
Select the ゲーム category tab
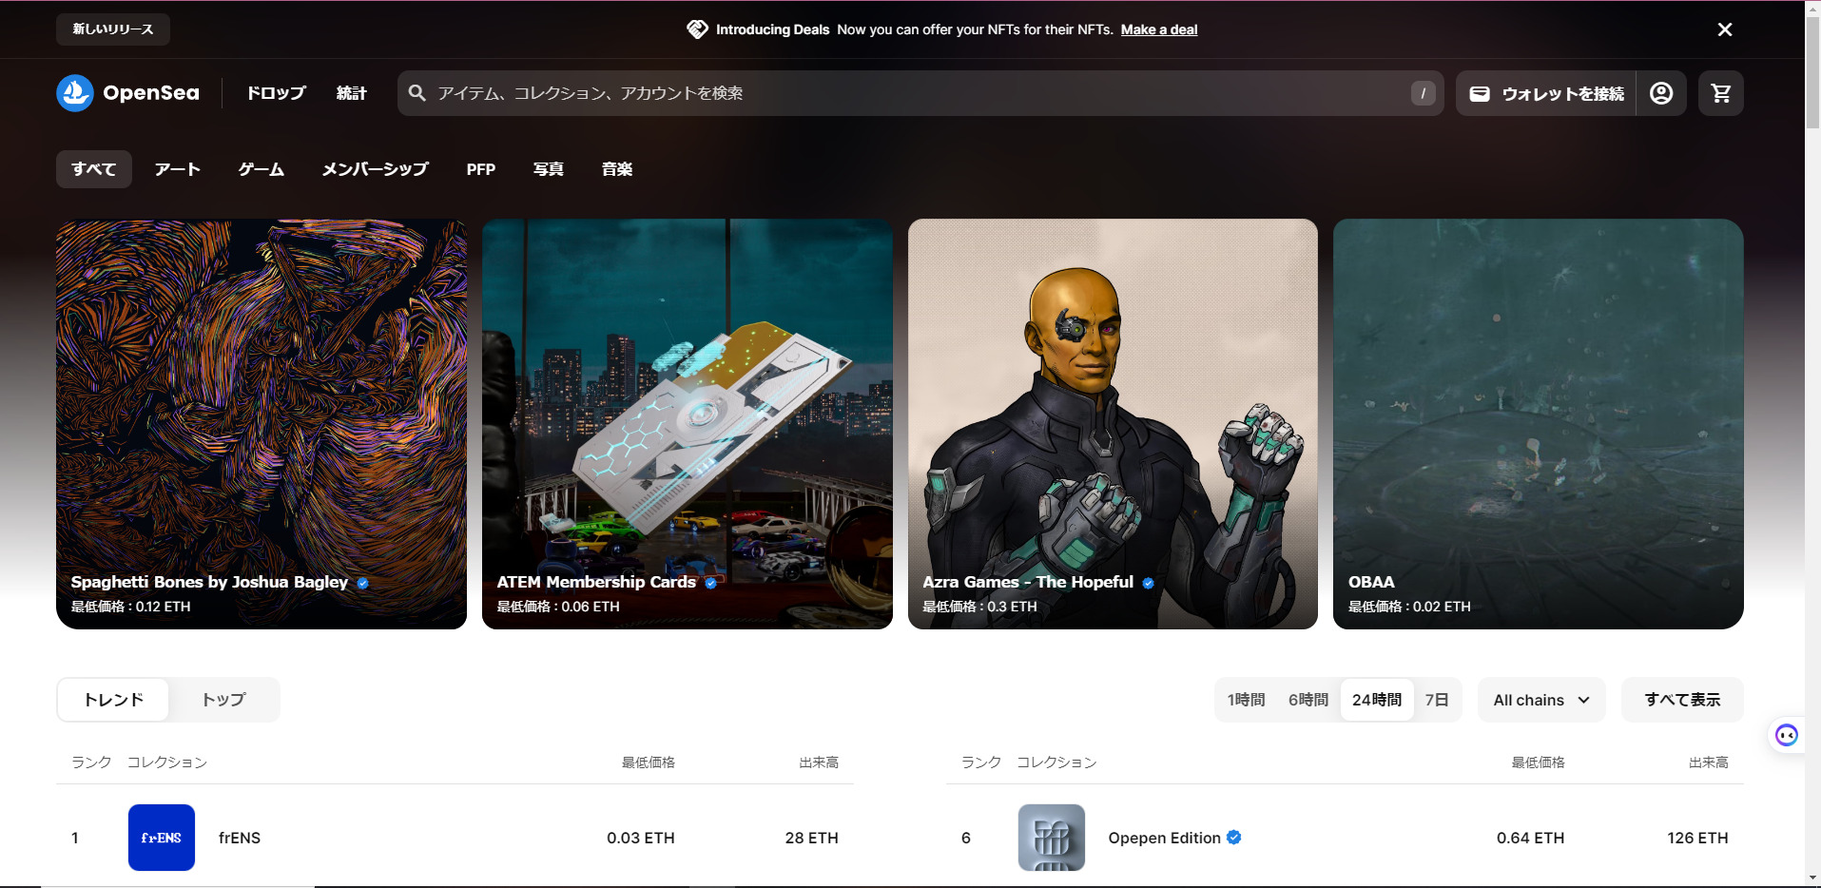(x=262, y=169)
